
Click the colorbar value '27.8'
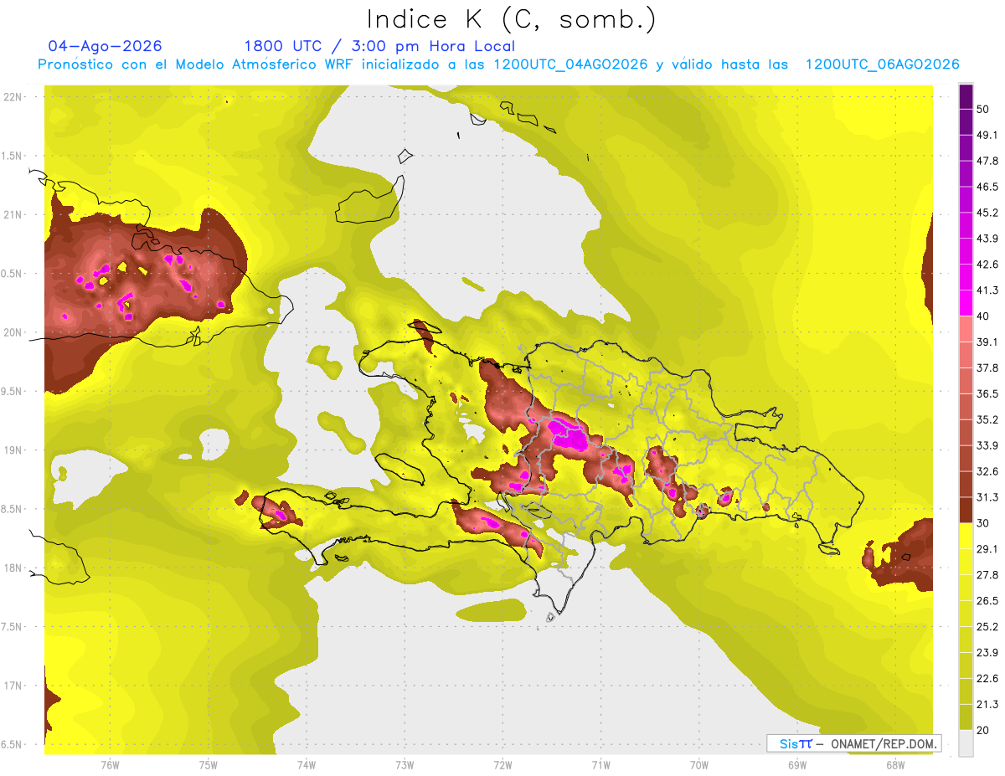coord(987,575)
